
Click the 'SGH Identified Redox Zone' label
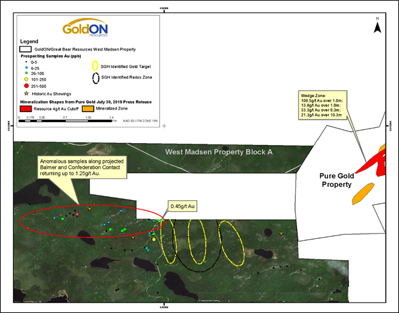[126, 77]
